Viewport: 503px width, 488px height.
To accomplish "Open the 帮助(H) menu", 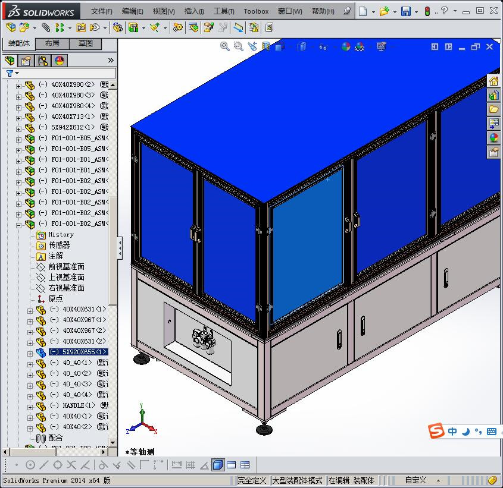I will point(323,11).
